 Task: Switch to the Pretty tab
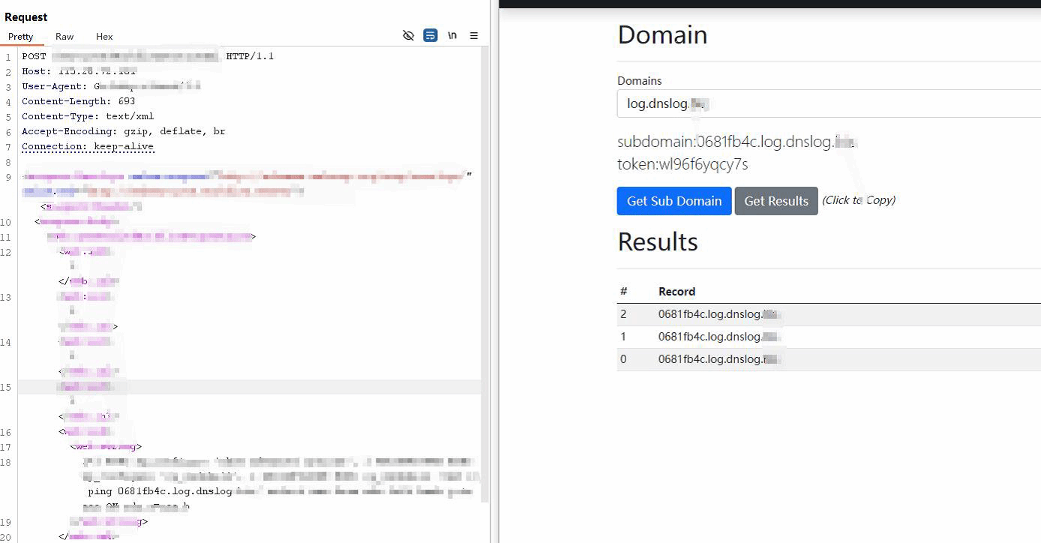click(x=21, y=37)
